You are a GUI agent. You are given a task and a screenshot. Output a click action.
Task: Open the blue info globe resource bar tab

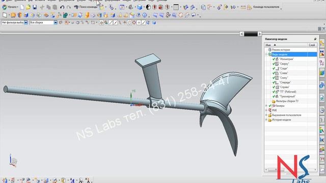322,85
